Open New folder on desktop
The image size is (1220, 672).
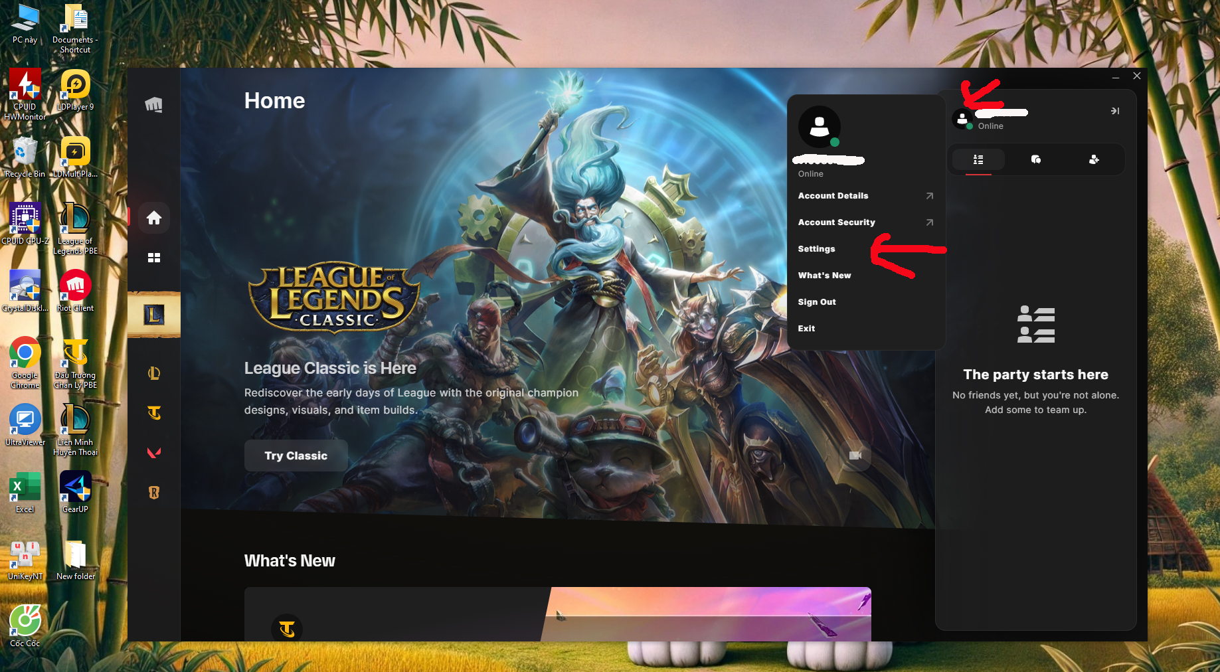pos(75,560)
